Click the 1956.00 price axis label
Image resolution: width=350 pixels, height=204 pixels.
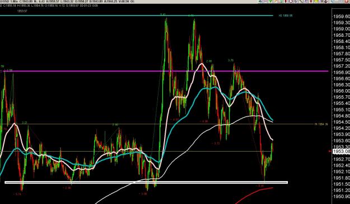(x=342, y=91)
